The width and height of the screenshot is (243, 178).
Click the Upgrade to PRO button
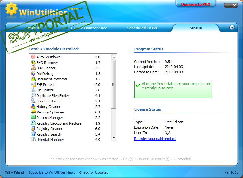196,4
